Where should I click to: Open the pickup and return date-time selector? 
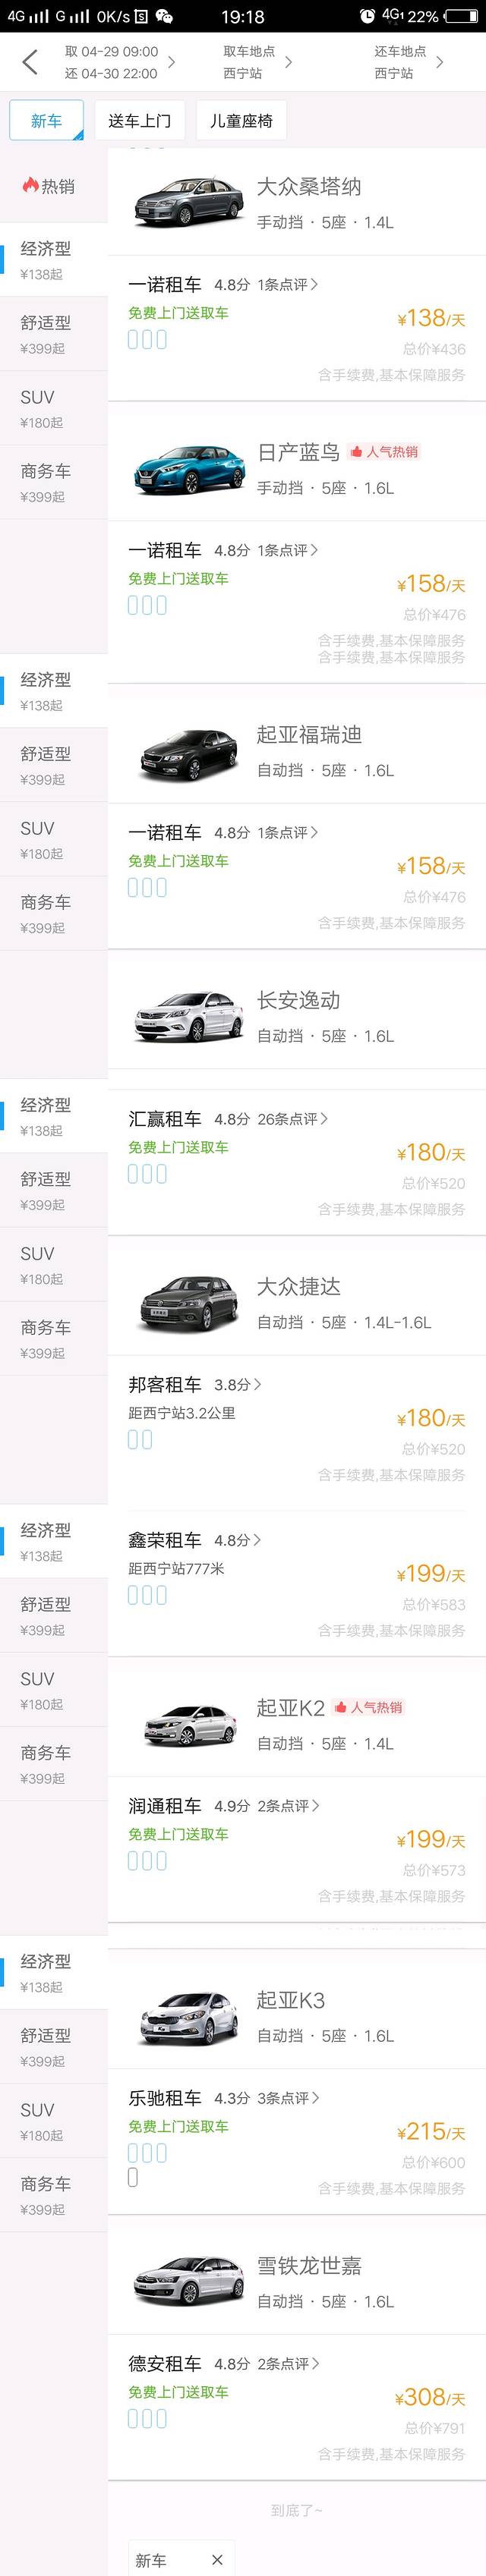pyautogui.click(x=118, y=62)
